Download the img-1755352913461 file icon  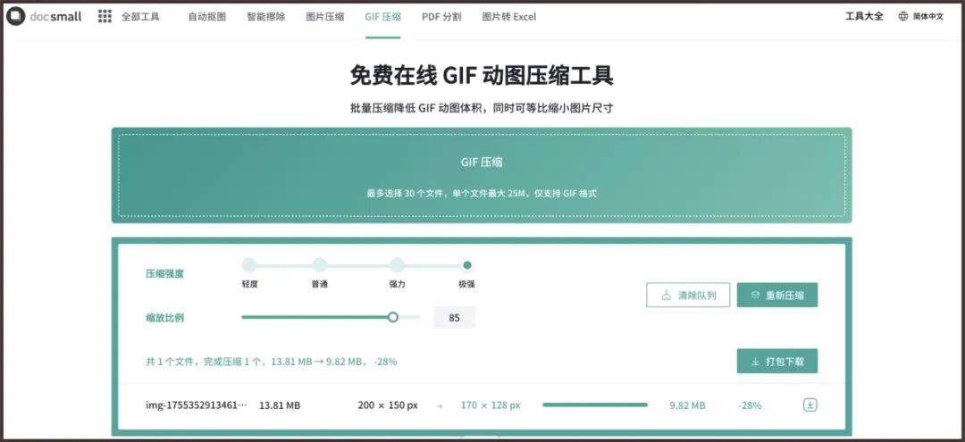click(810, 405)
